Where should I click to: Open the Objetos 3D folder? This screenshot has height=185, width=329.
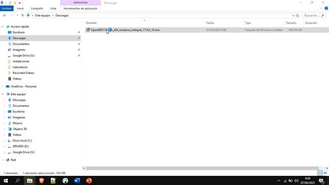pos(20,129)
